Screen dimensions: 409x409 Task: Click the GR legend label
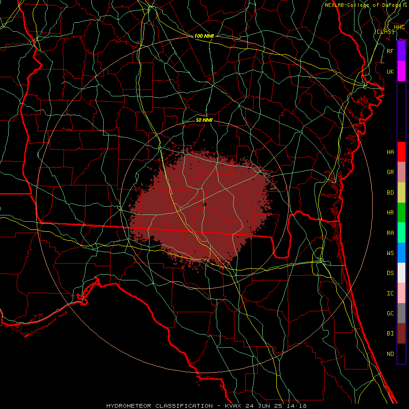[x=390, y=172]
